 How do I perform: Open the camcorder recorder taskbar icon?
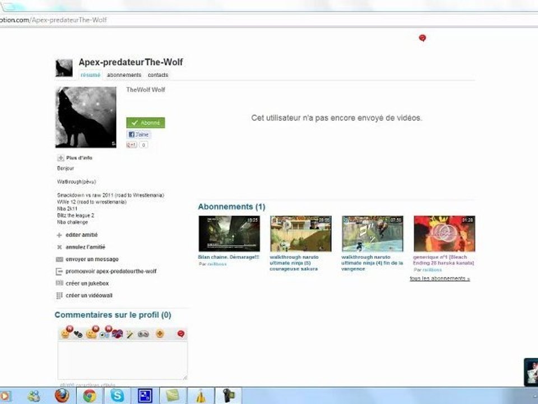click(x=228, y=396)
